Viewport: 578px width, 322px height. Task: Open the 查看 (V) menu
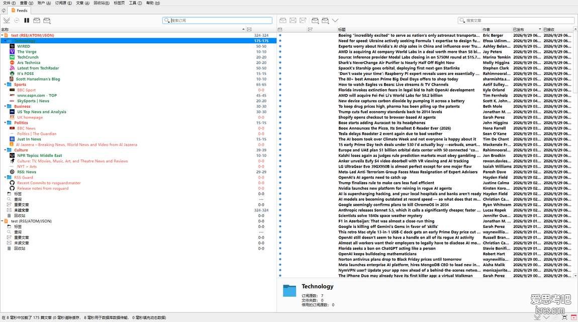(26, 3)
